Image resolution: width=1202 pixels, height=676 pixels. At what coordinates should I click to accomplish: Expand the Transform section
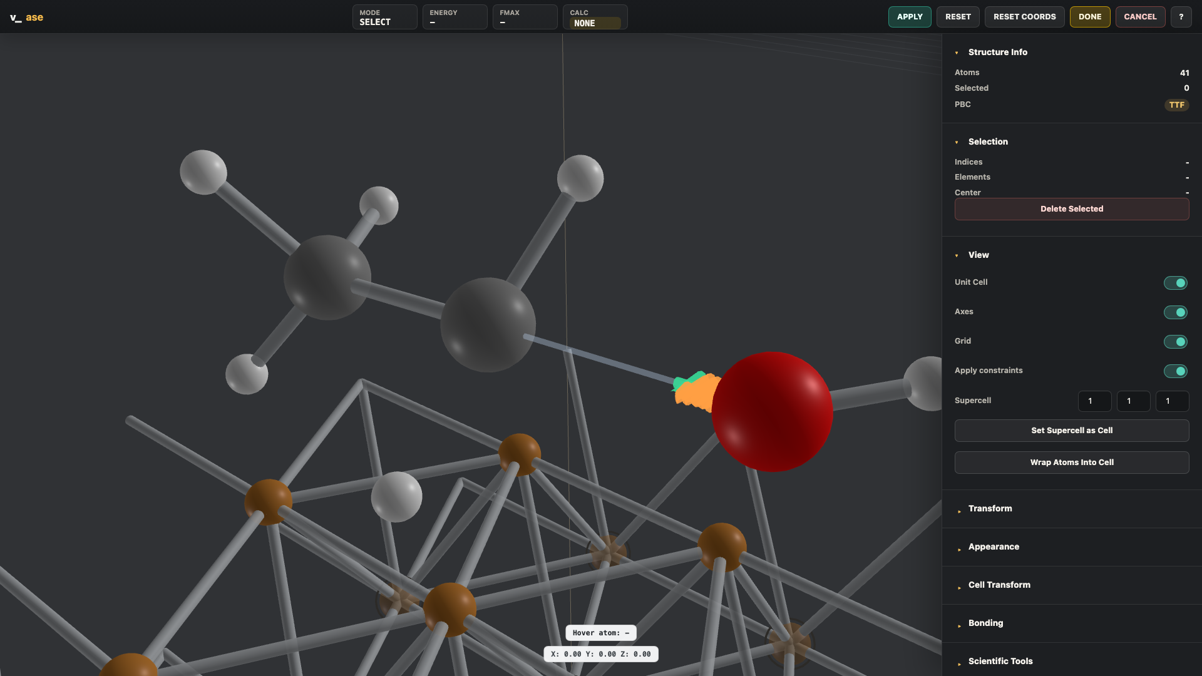click(990, 509)
